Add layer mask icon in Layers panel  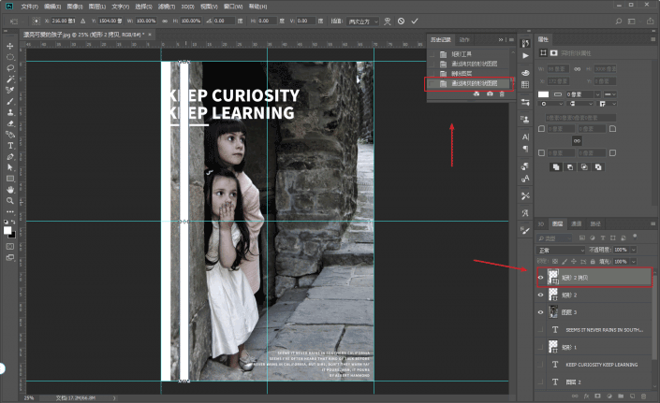click(x=597, y=396)
